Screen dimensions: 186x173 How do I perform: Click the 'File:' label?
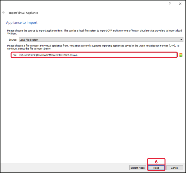15,55
